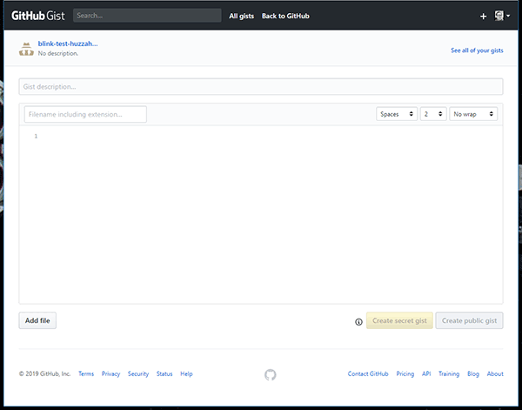The width and height of the screenshot is (522, 410).
Task: Open the Spaces indent mode dropdown
Action: point(397,114)
